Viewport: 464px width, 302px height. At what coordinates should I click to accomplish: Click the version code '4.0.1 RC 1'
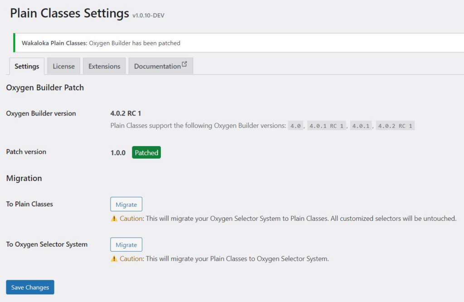327,126
